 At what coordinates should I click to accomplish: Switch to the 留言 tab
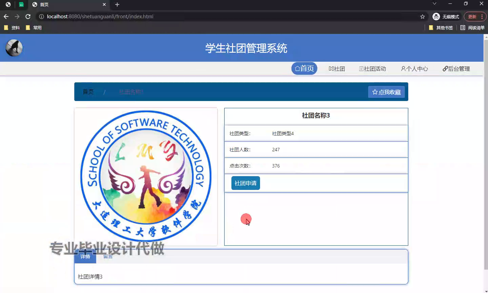108,257
